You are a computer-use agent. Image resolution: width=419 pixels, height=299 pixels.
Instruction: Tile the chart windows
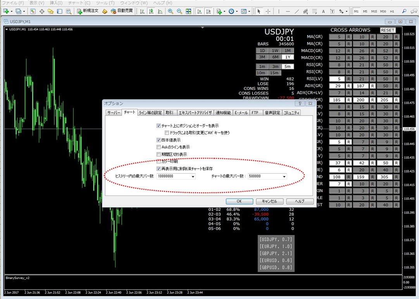click(188, 11)
